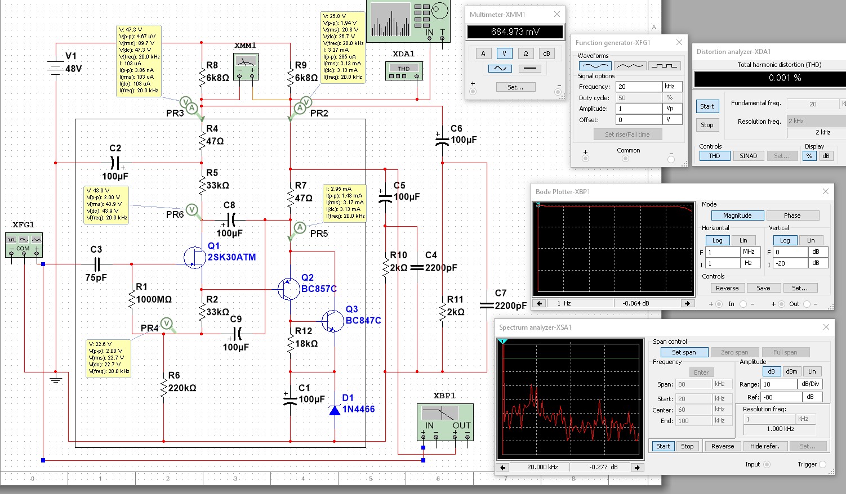Set the multimeter to ohms measurement

[526, 53]
